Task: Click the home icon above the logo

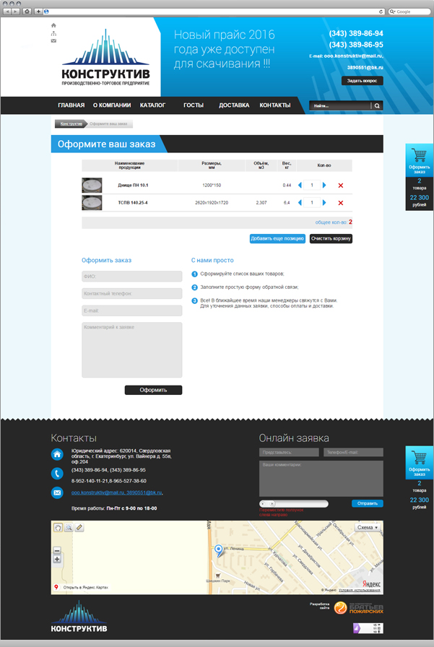Action: coord(53,25)
